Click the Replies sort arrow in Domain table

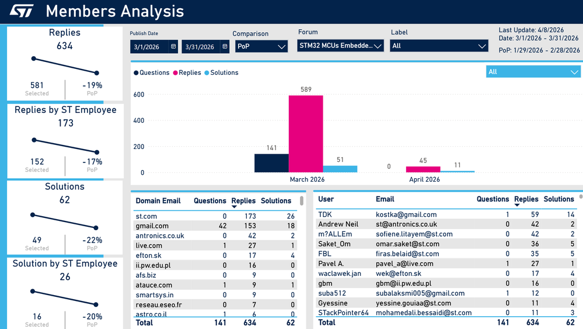(x=234, y=207)
